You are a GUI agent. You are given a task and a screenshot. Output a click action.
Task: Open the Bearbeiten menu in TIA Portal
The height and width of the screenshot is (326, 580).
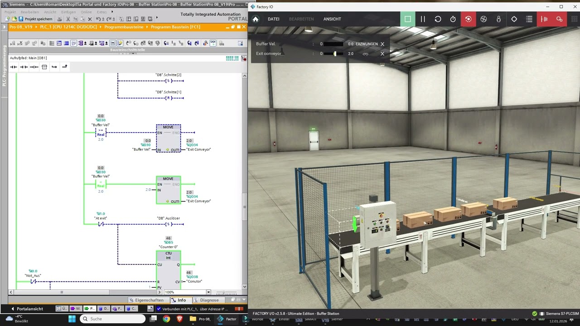point(29,12)
